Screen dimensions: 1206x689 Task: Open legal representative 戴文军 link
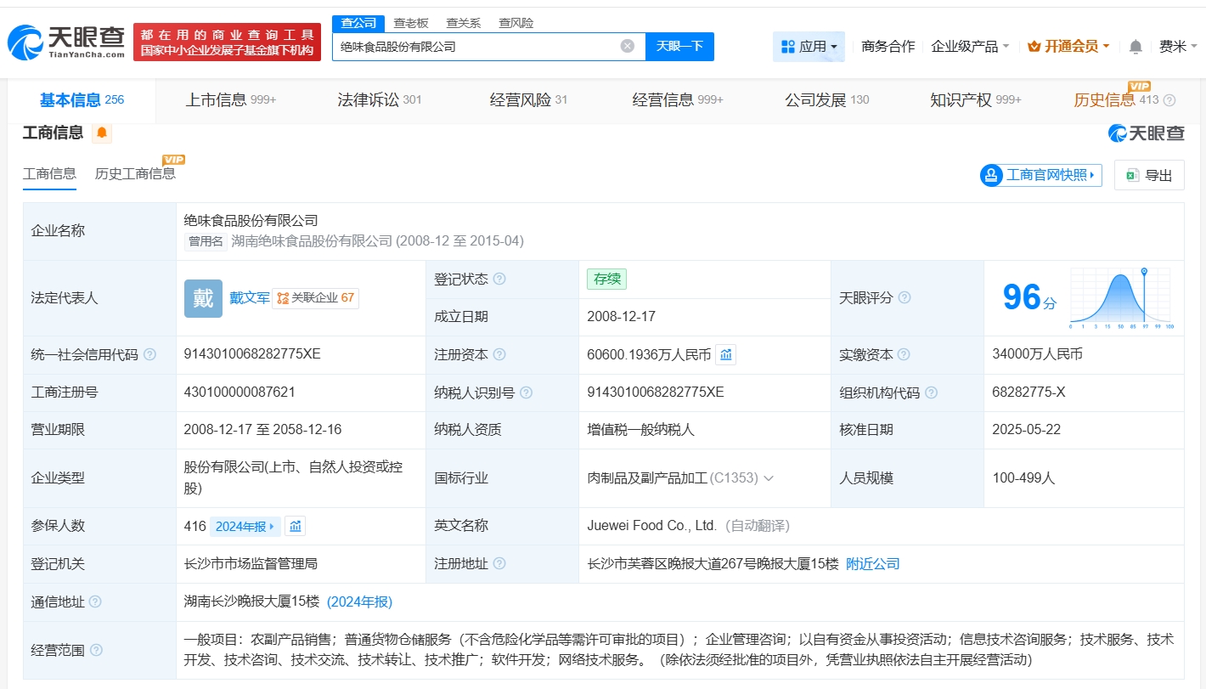point(249,298)
